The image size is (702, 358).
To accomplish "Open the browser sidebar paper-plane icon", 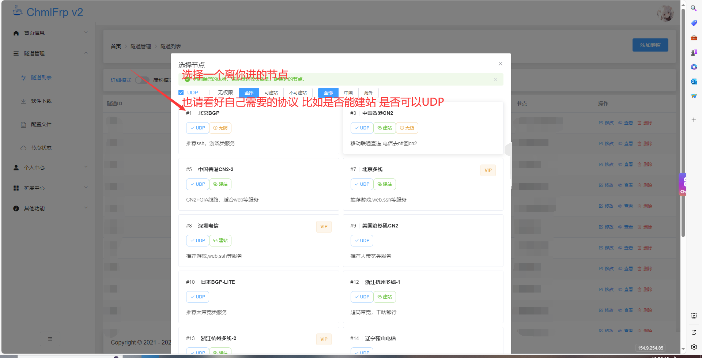I will [694, 96].
